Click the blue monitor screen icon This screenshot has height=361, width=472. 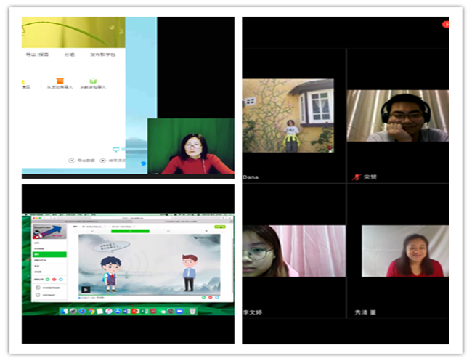[115, 149]
